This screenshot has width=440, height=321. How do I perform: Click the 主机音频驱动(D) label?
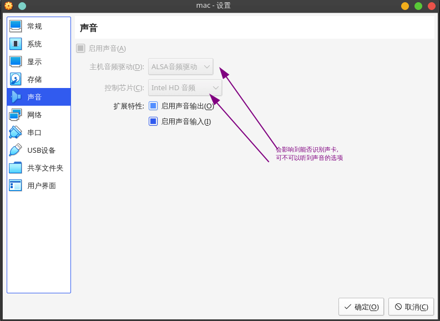click(117, 67)
